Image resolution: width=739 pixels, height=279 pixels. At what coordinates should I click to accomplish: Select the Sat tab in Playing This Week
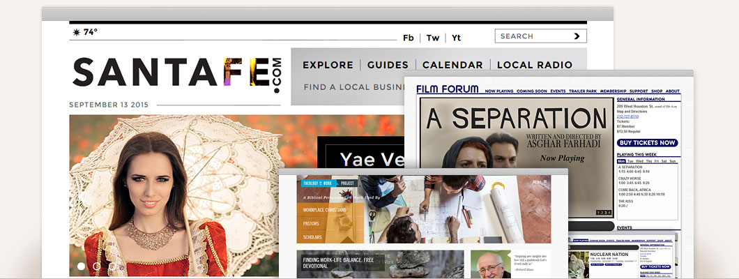[x=664, y=161]
